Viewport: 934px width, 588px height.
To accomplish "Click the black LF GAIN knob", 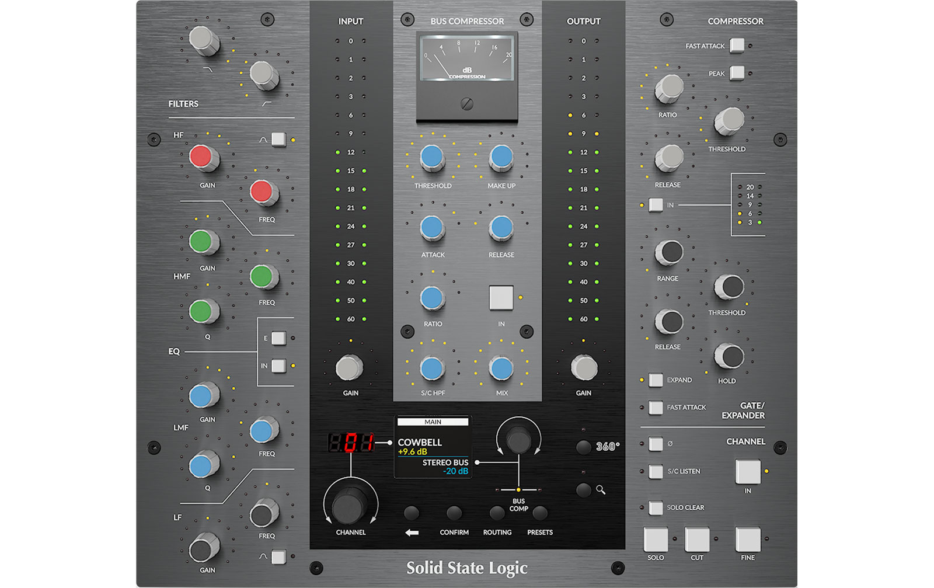I will [204, 548].
